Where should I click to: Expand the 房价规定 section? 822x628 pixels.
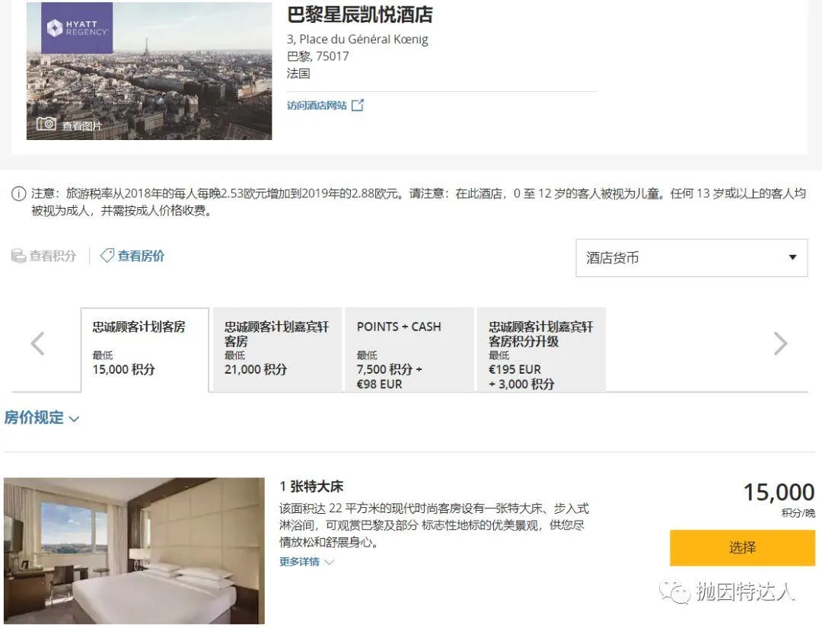[x=41, y=418]
